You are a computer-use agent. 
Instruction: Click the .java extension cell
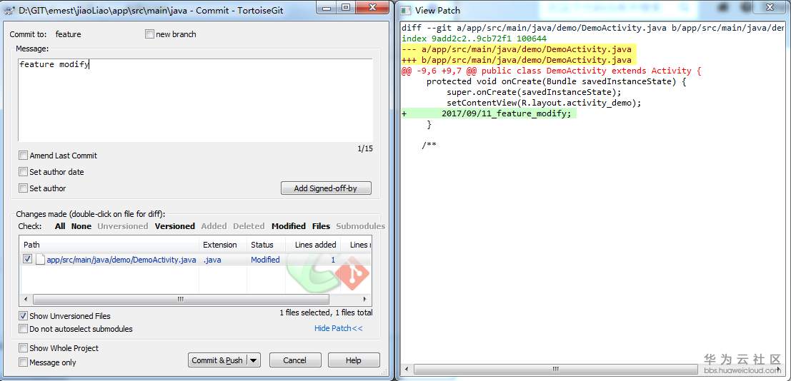[x=212, y=260]
